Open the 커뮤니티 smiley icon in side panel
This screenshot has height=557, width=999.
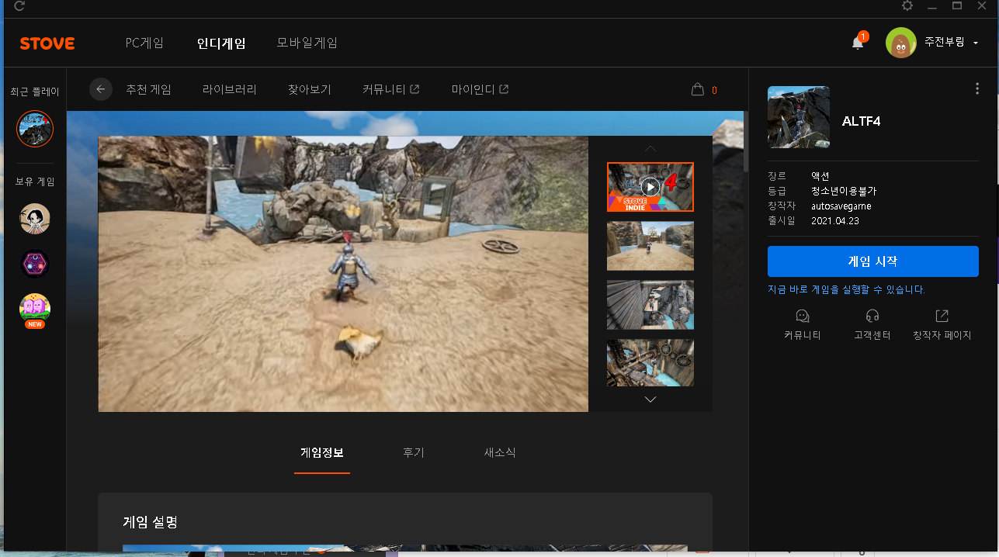click(803, 317)
